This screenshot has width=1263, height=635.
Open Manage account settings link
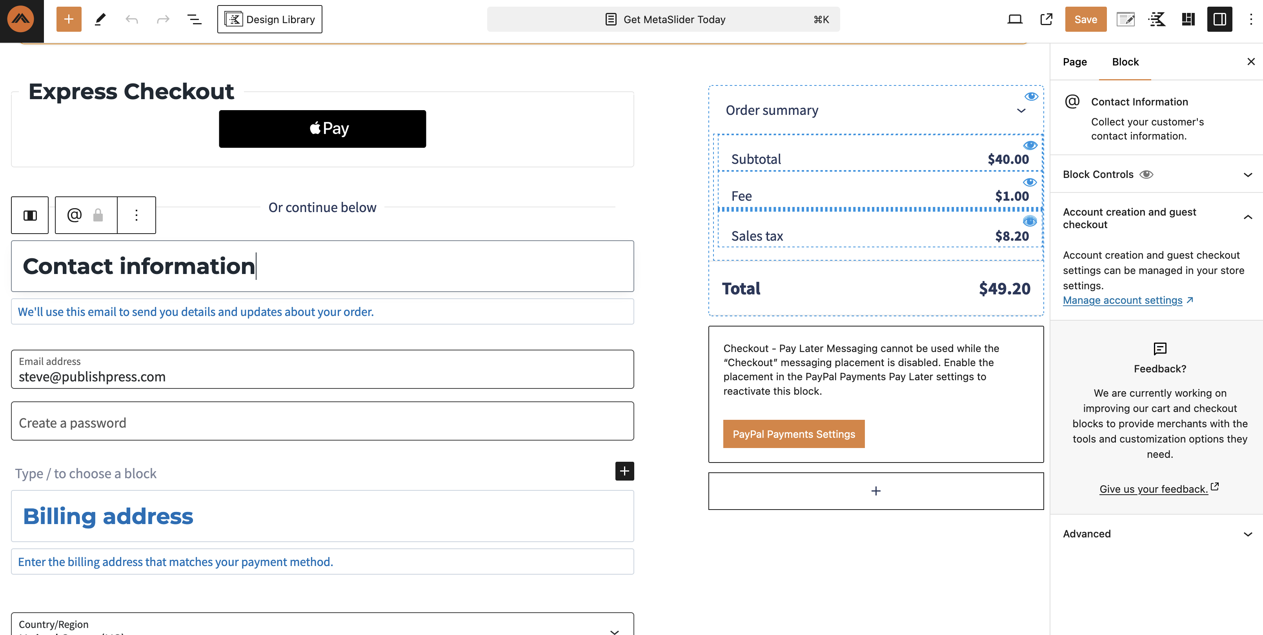tap(1122, 300)
